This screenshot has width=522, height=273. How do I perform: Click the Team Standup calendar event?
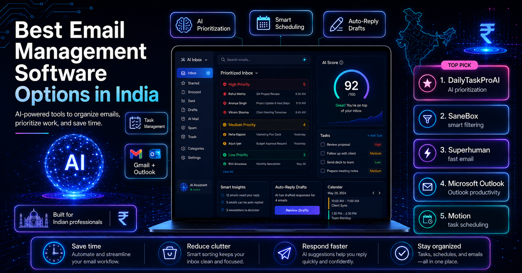(x=355, y=216)
